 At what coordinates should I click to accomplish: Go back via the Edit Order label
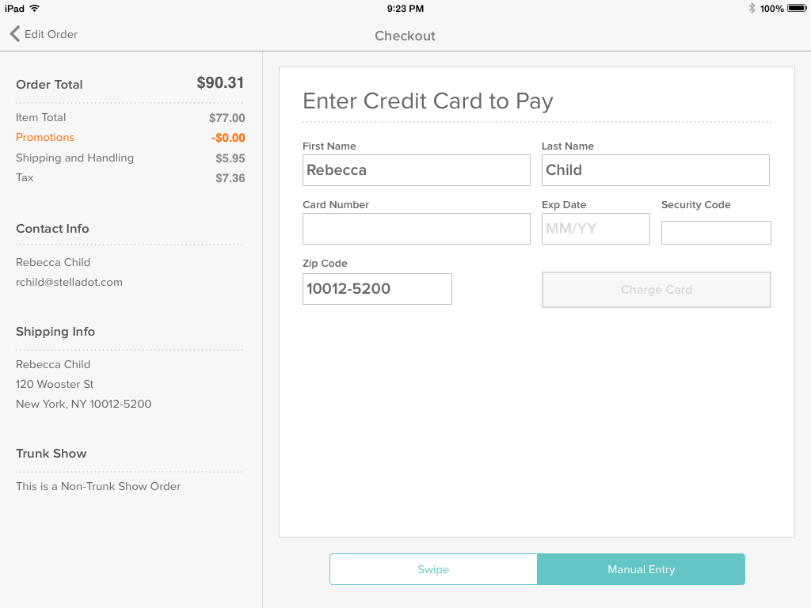51,34
